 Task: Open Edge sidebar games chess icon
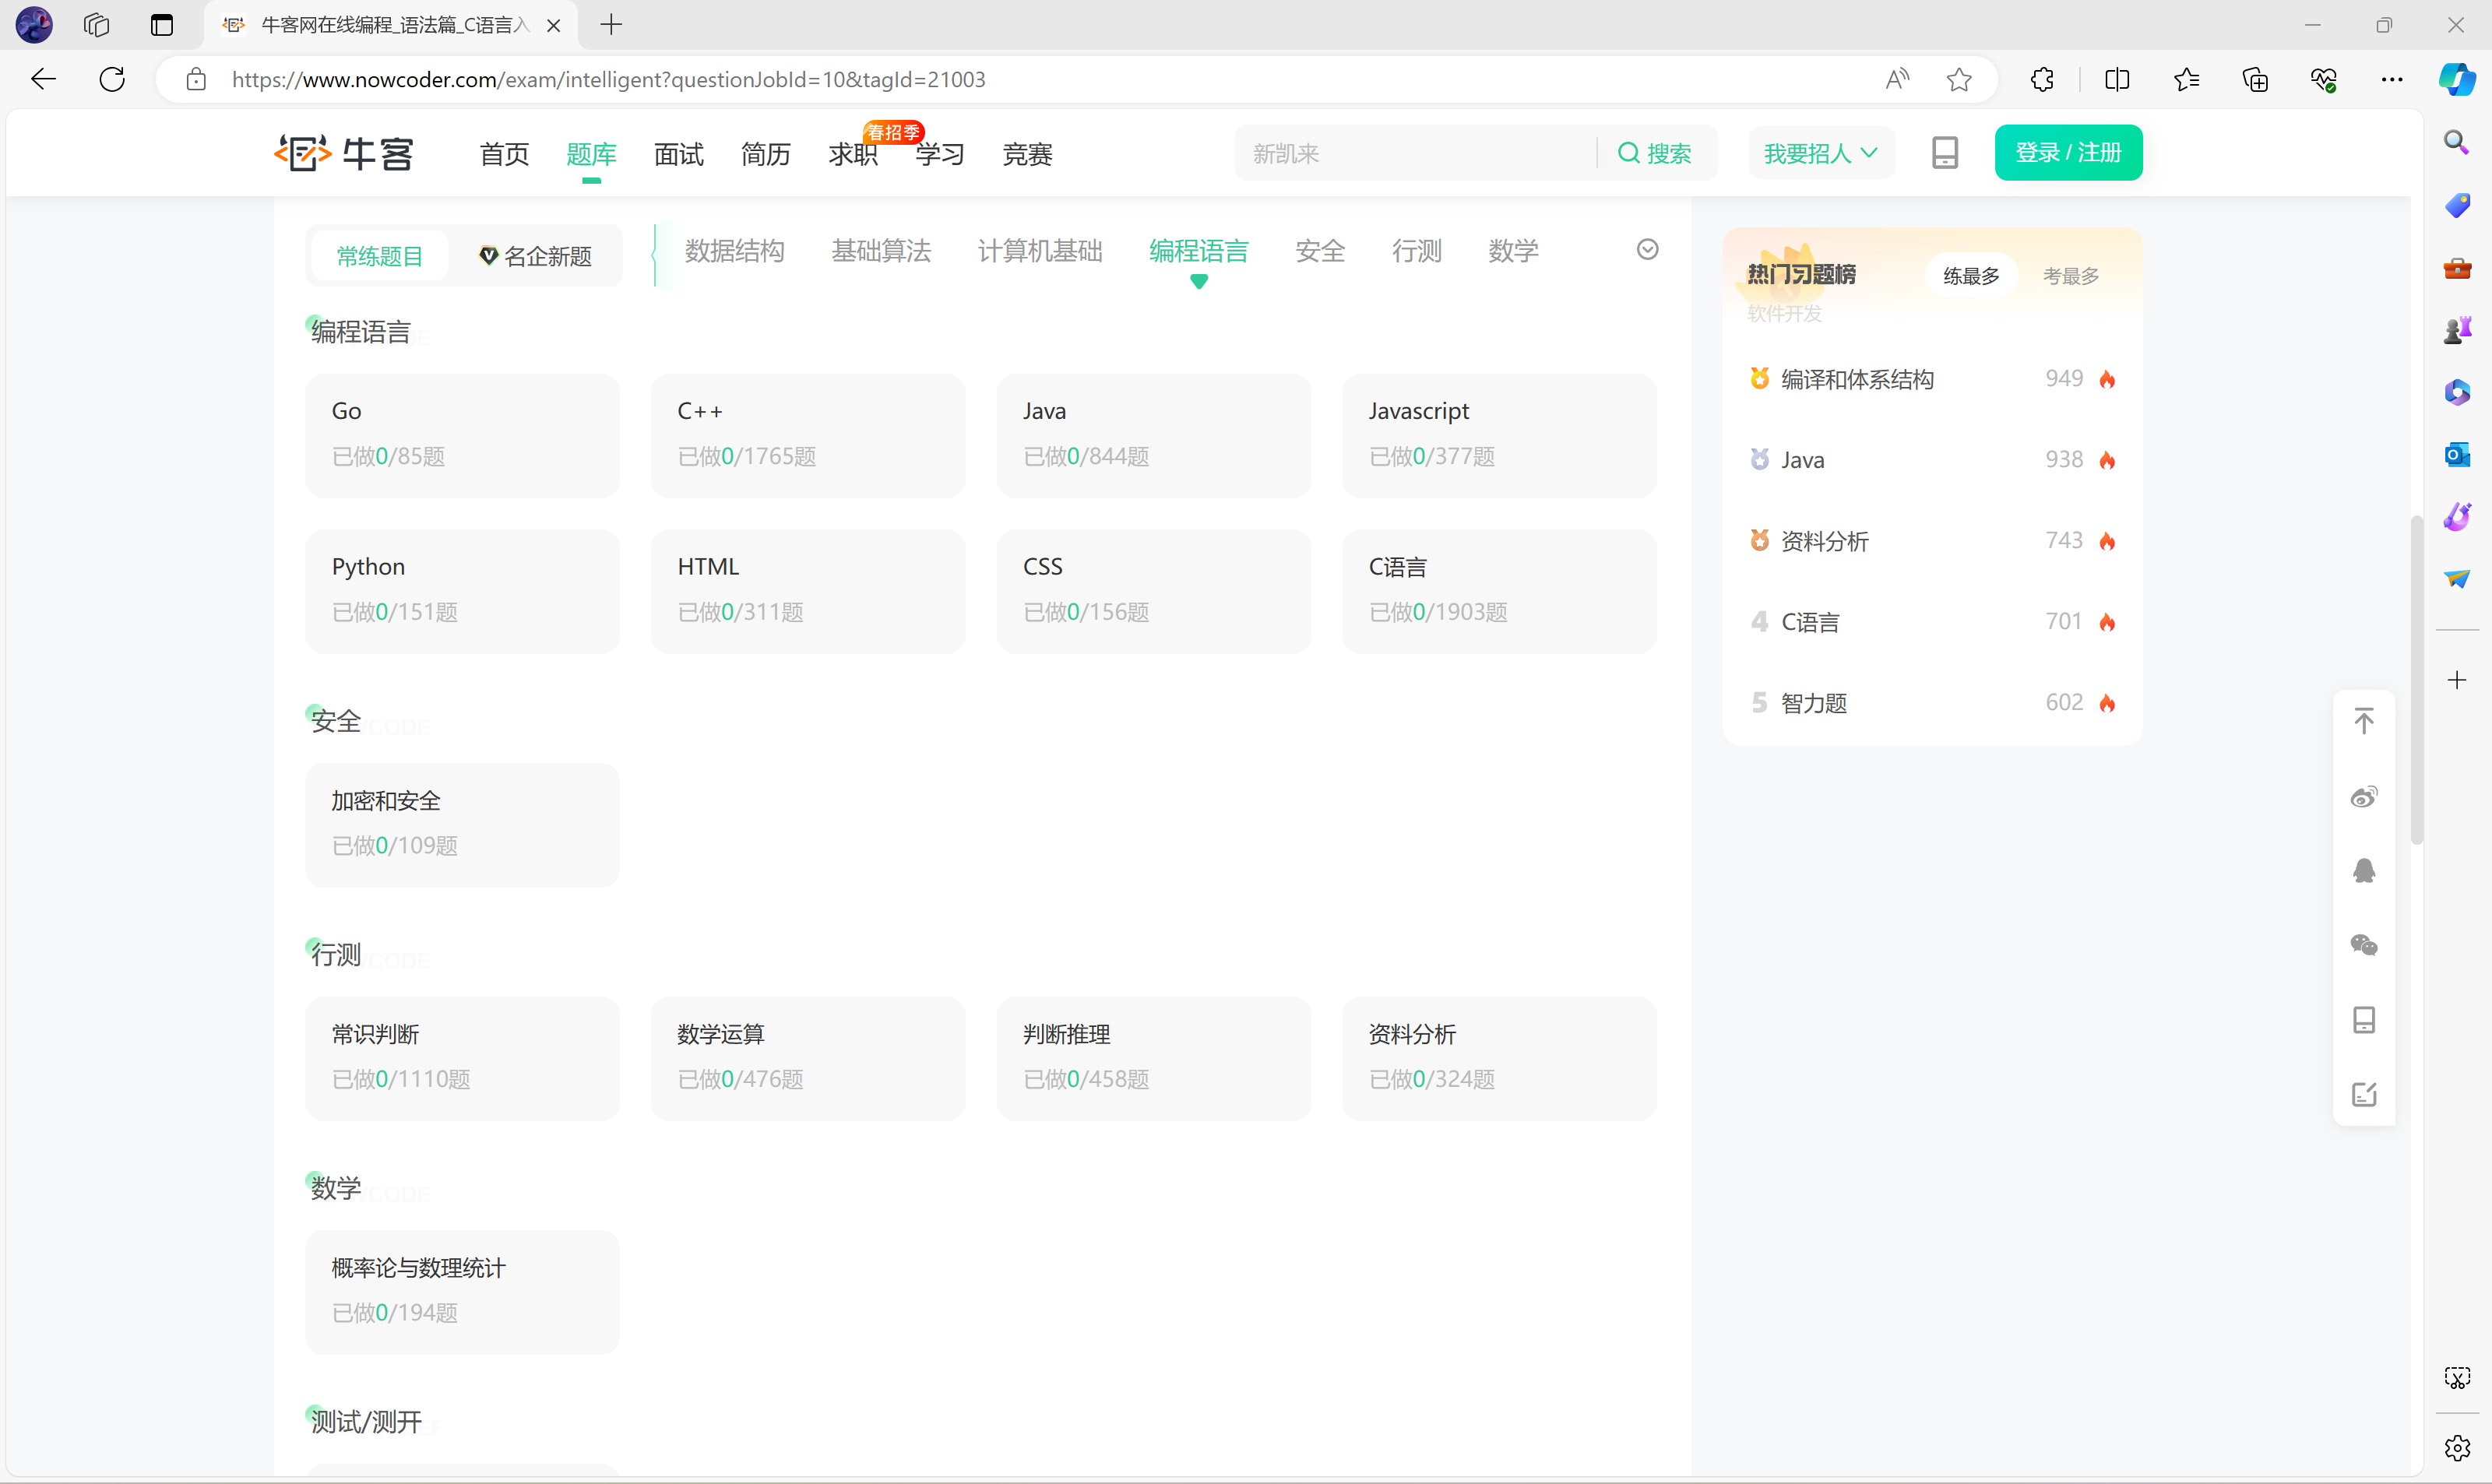(x=2456, y=329)
